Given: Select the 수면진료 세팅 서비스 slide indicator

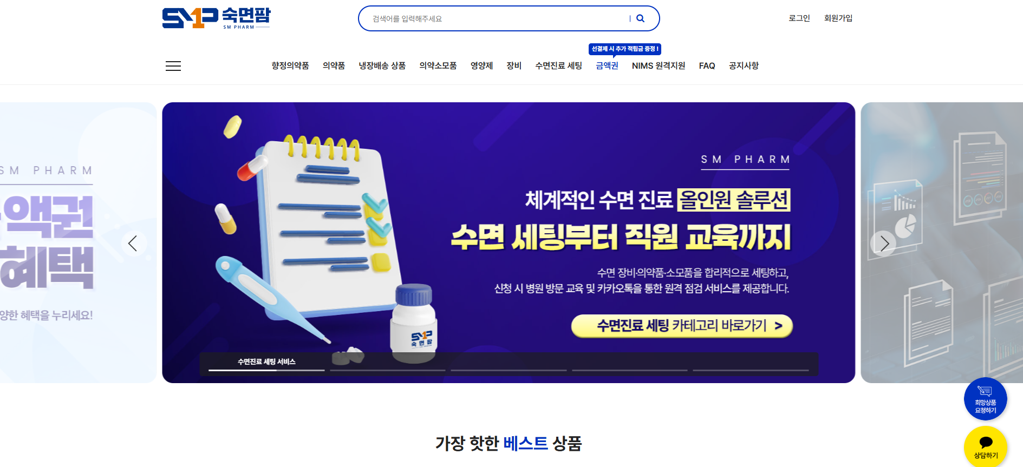Looking at the screenshot, I should [266, 363].
